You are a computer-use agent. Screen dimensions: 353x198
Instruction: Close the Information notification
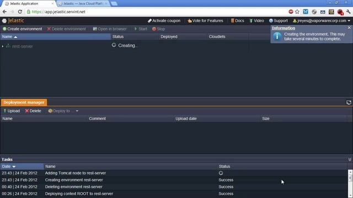pyautogui.click(x=349, y=28)
